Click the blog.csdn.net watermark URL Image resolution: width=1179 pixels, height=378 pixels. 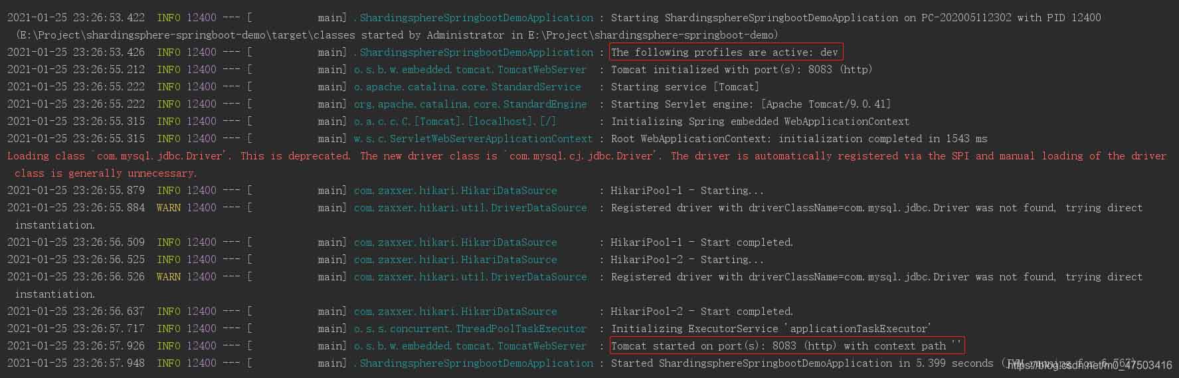[1089, 365]
